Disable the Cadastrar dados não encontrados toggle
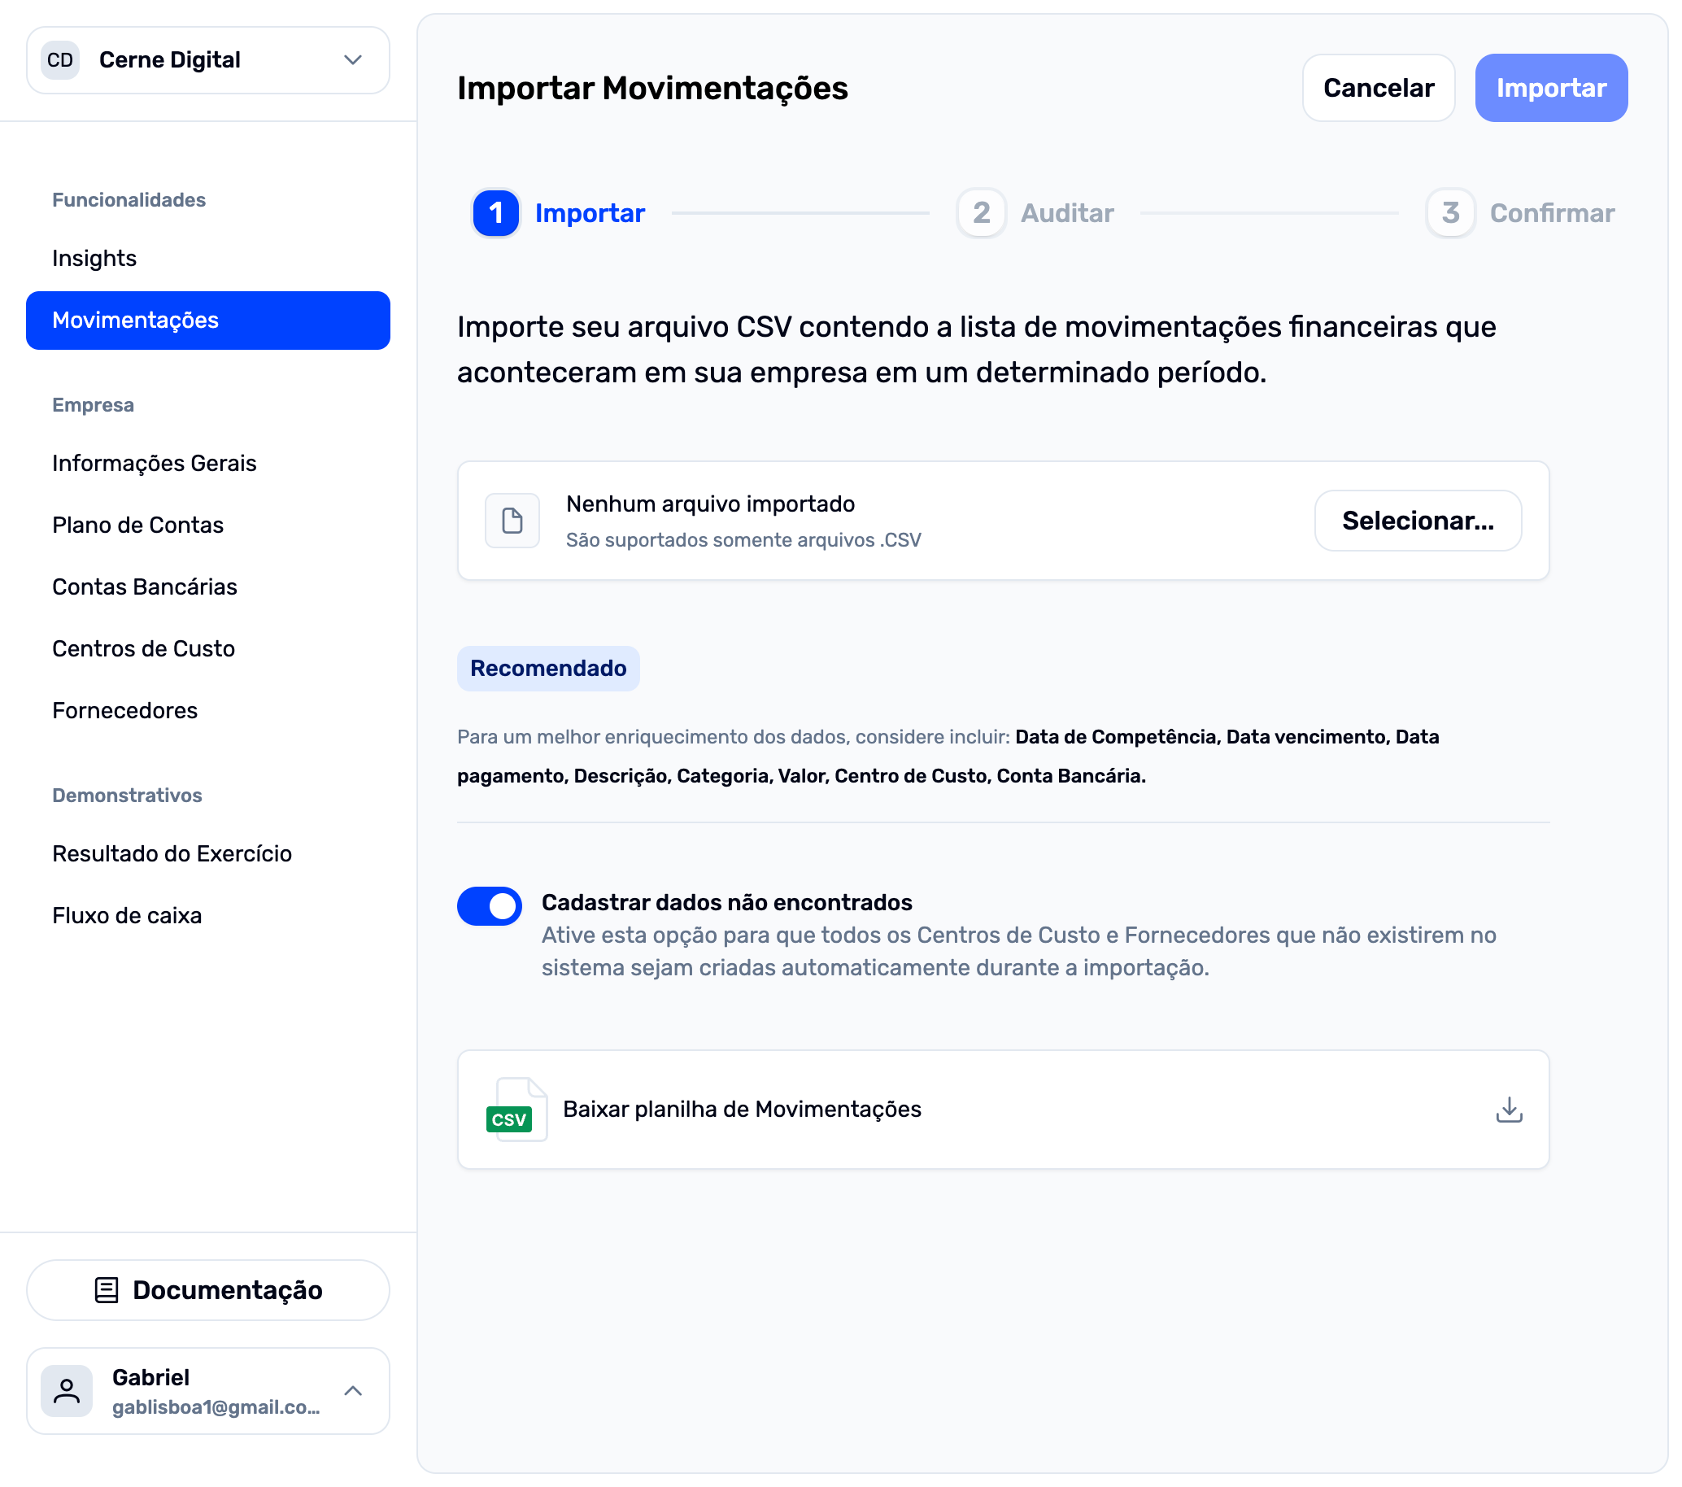Image resolution: width=1682 pixels, height=1487 pixels. click(490, 906)
